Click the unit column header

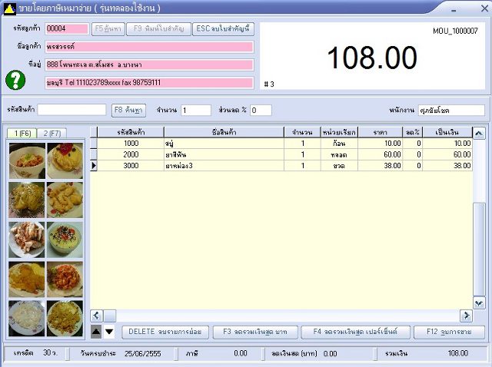coord(339,133)
